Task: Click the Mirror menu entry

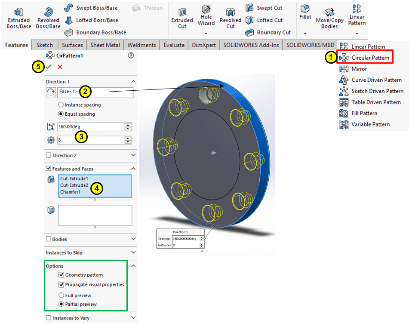Action: pyautogui.click(x=359, y=69)
